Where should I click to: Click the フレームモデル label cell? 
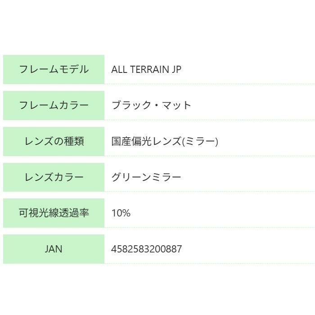pyautogui.click(x=54, y=69)
